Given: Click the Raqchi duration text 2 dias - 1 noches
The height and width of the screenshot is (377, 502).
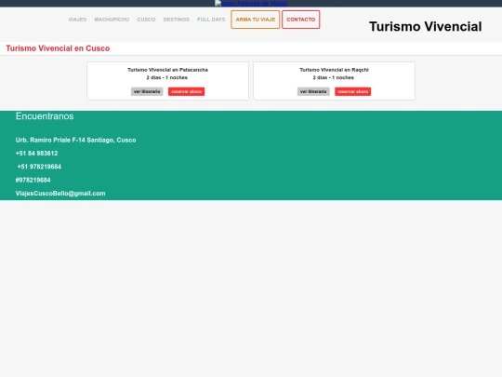Looking at the screenshot, I should (x=334, y=77).
